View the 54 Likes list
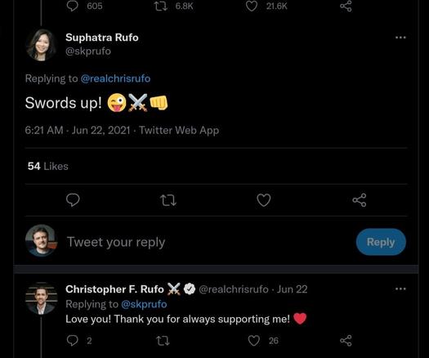This screenshot has height=358, width=429. tap(48, 166)
